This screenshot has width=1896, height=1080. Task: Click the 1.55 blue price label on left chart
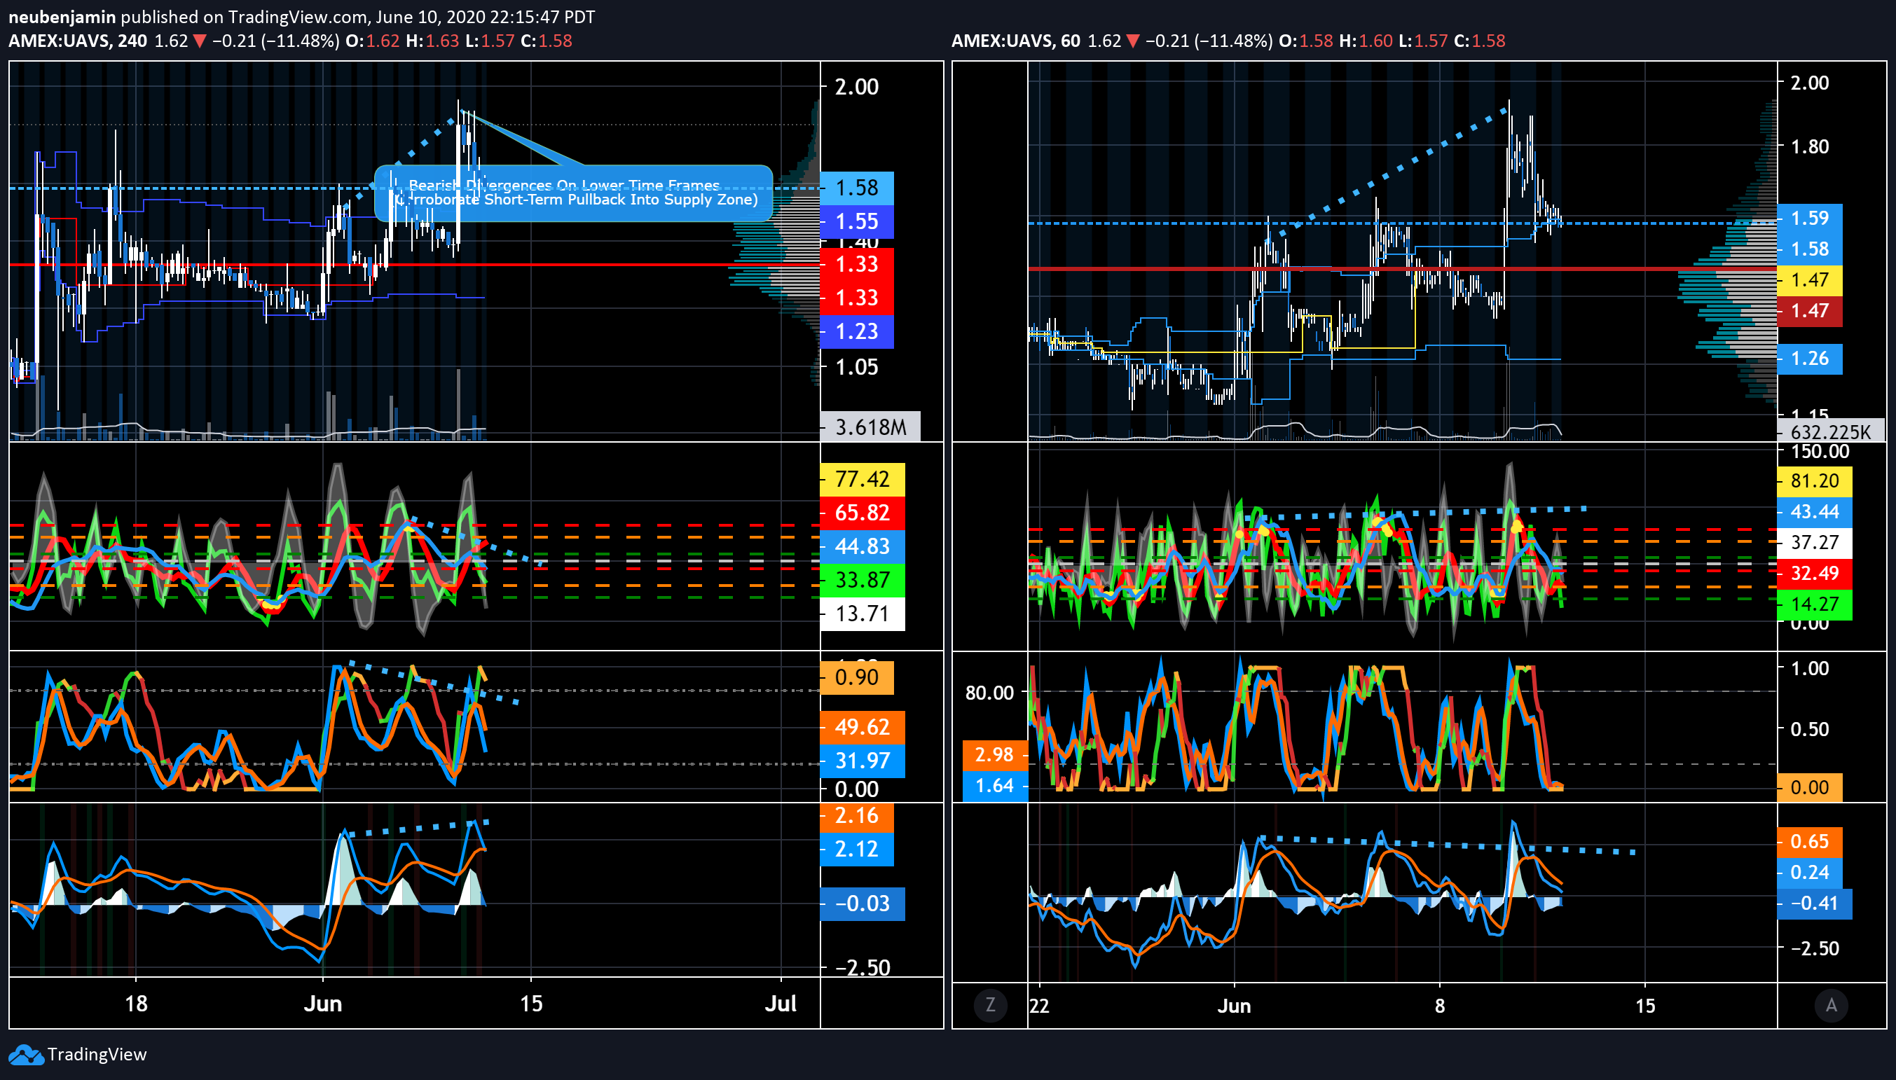coord(857,221)
